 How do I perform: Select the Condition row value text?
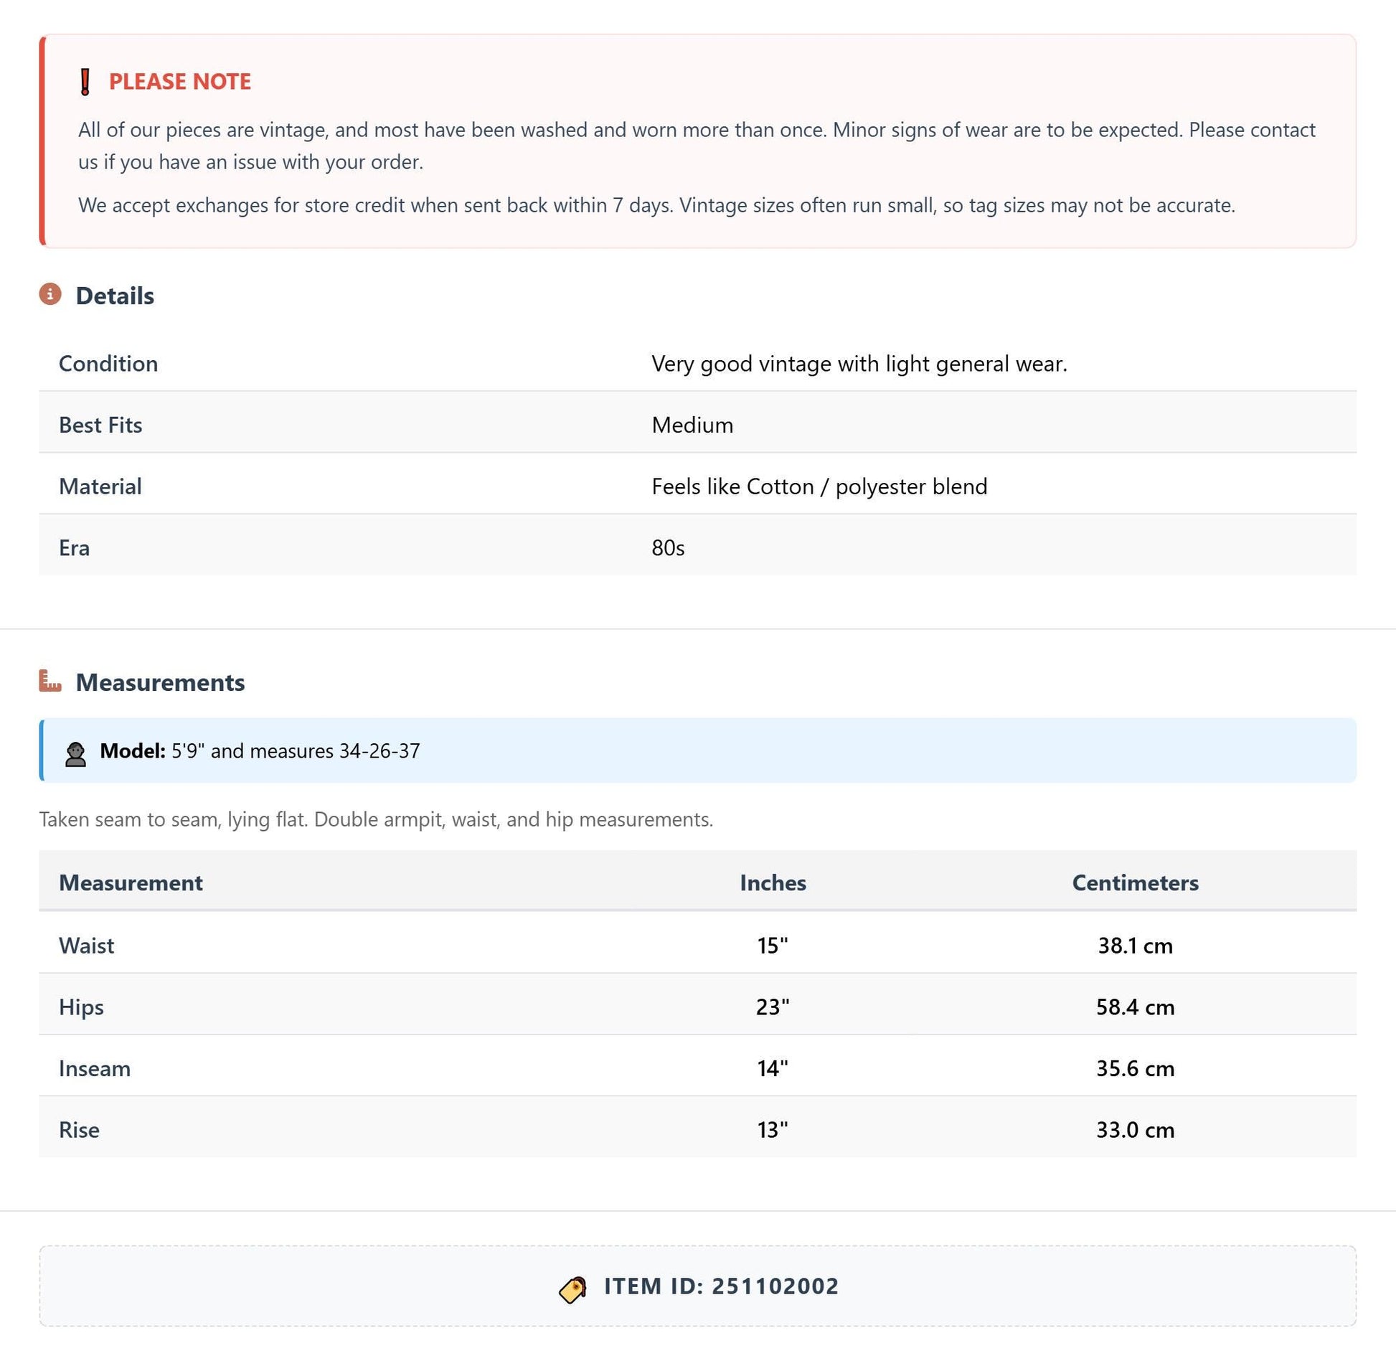click(859, 364)
